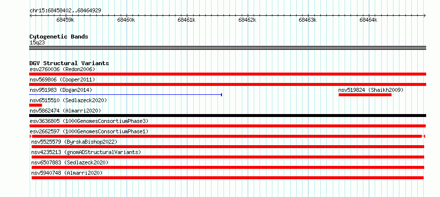The width and height of the screenshot is (440, 197).
Task: Open the nsv6515510 (Sedlazeck2020) label
Action: pyautogui.click(x=68, y=100)
